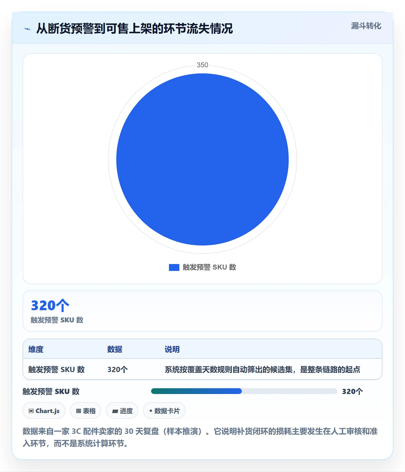Select the 漏斗转化 tag in header
Viewport: 405px width, 472px height.
[x=366, y=26]
